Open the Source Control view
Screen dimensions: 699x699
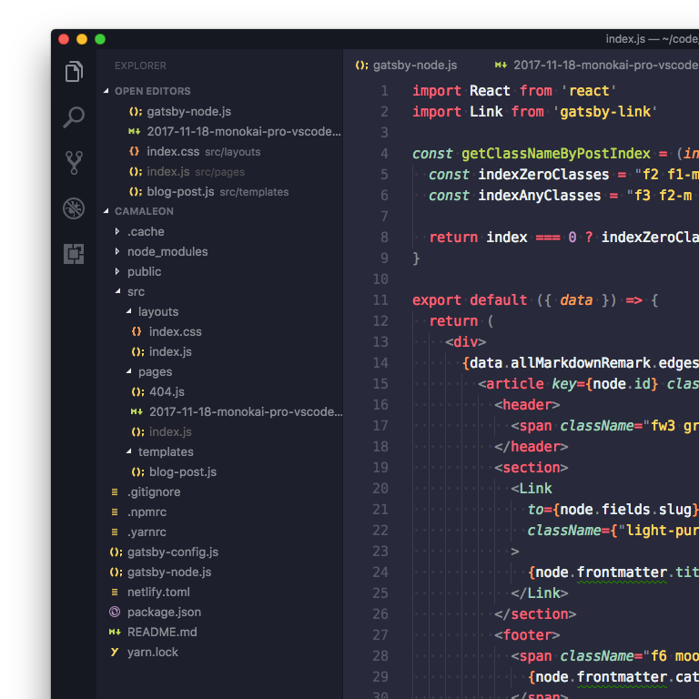coord(74,163)
